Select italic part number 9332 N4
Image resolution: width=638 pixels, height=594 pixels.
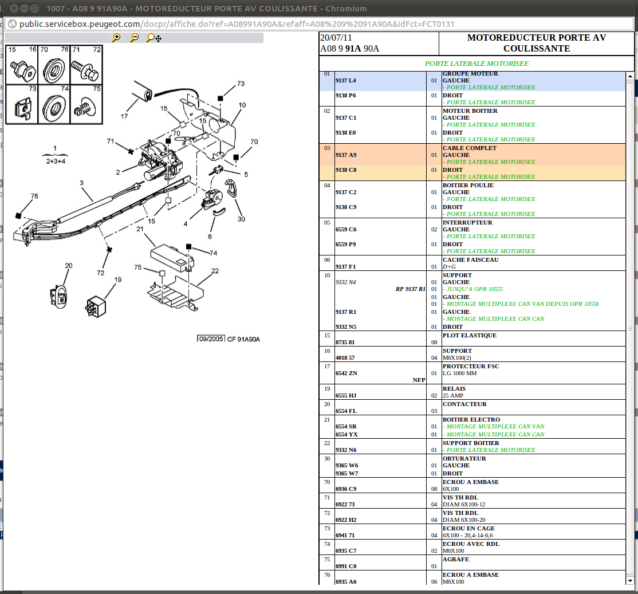(345, 282)
